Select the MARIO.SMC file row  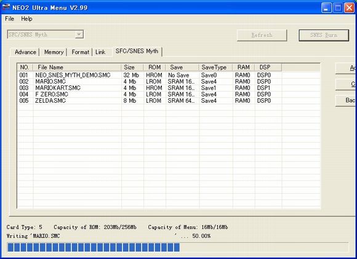point(169,81)
